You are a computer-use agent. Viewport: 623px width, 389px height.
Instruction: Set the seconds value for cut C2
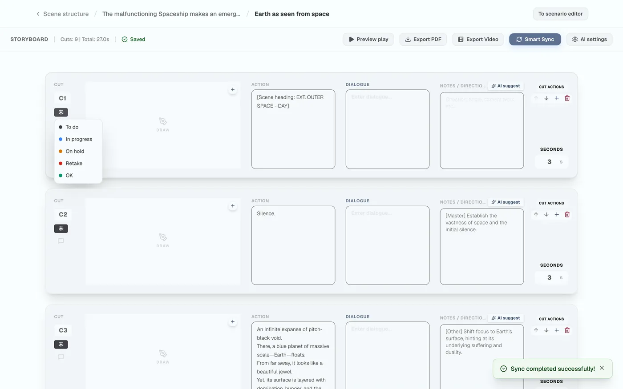[x=551, y=277]
